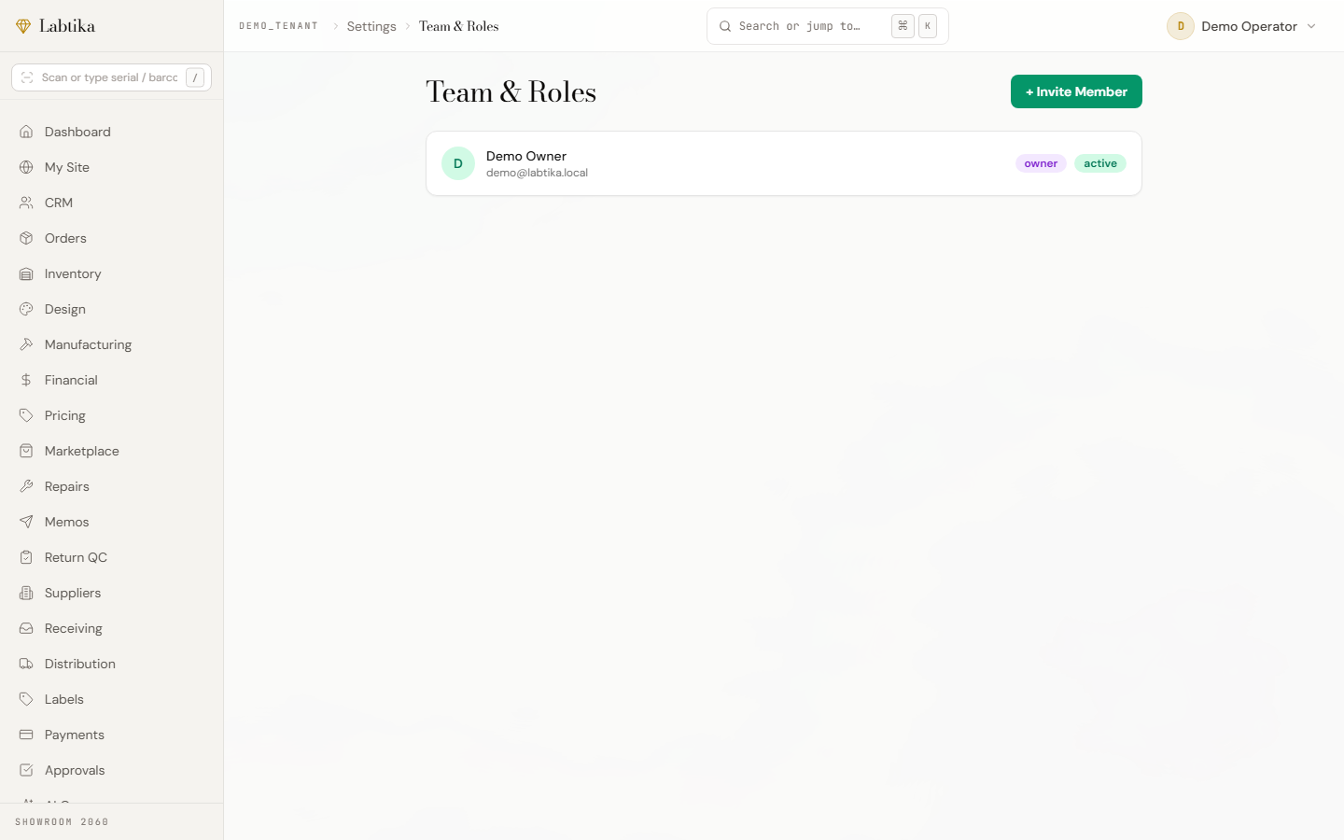Open the Financial section

click(112, 380)
